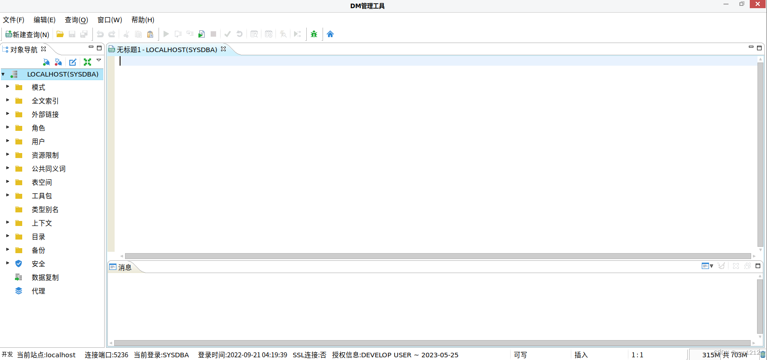This screenshot has height=360, width=767.
Task: Click the blue edit pencil icon in navigator
Action: click(x=73, y=62)
